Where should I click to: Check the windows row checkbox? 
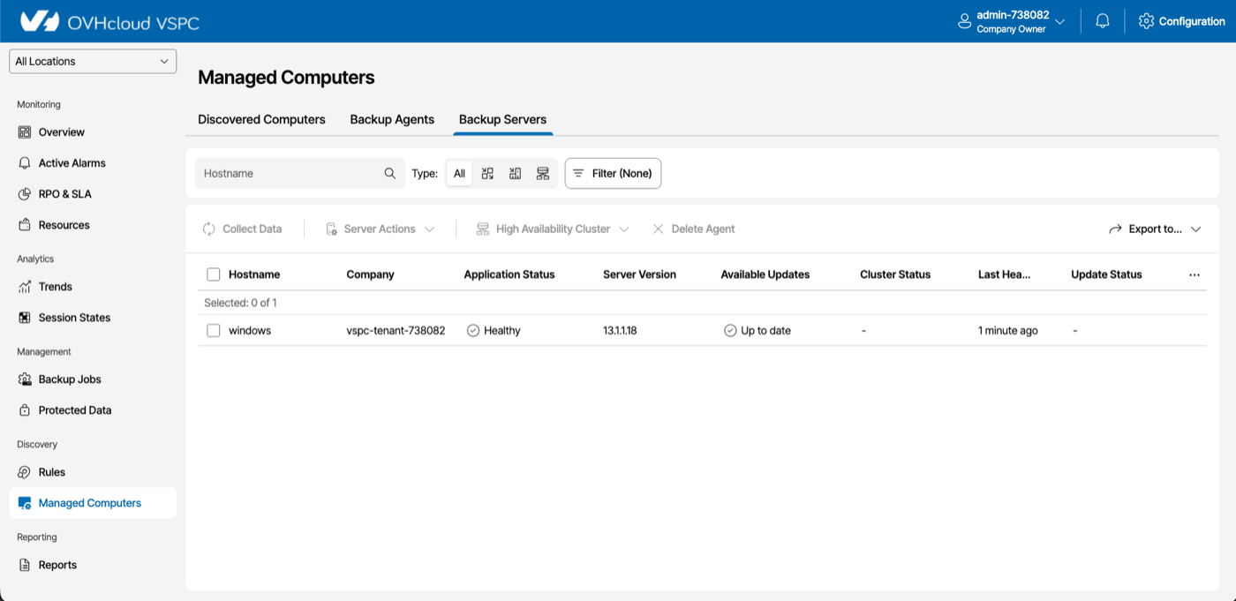[x=213, y=330]
